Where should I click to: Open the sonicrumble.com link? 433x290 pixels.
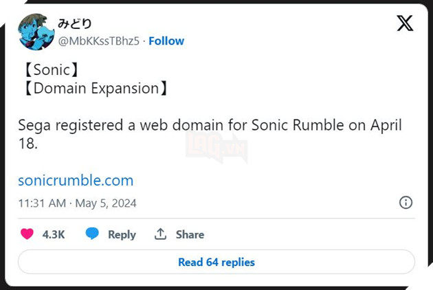[76, 181]
